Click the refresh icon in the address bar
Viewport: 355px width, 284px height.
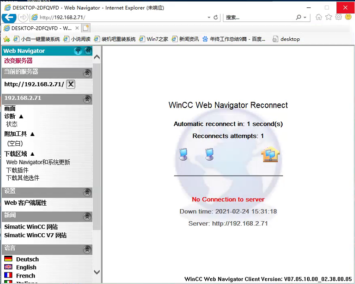tap(215, 18)
